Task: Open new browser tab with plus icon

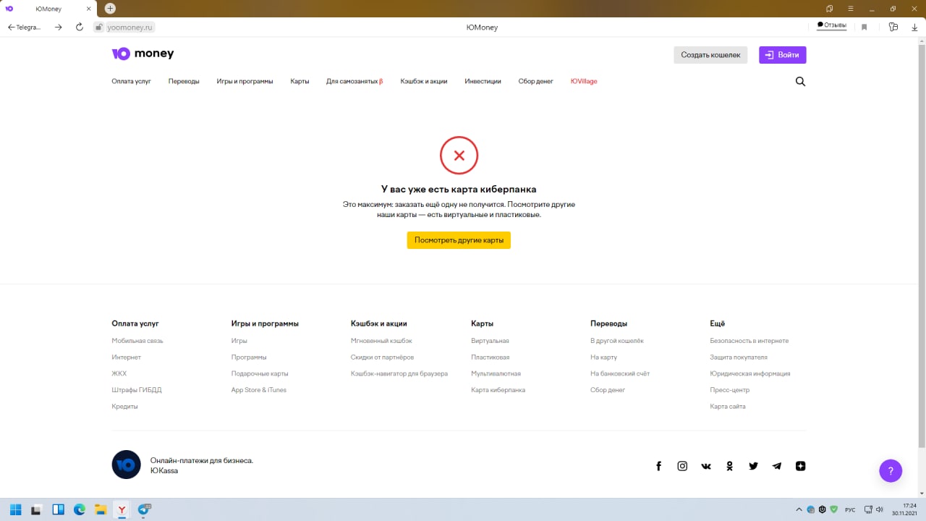Action: click(x=110, y=9)
